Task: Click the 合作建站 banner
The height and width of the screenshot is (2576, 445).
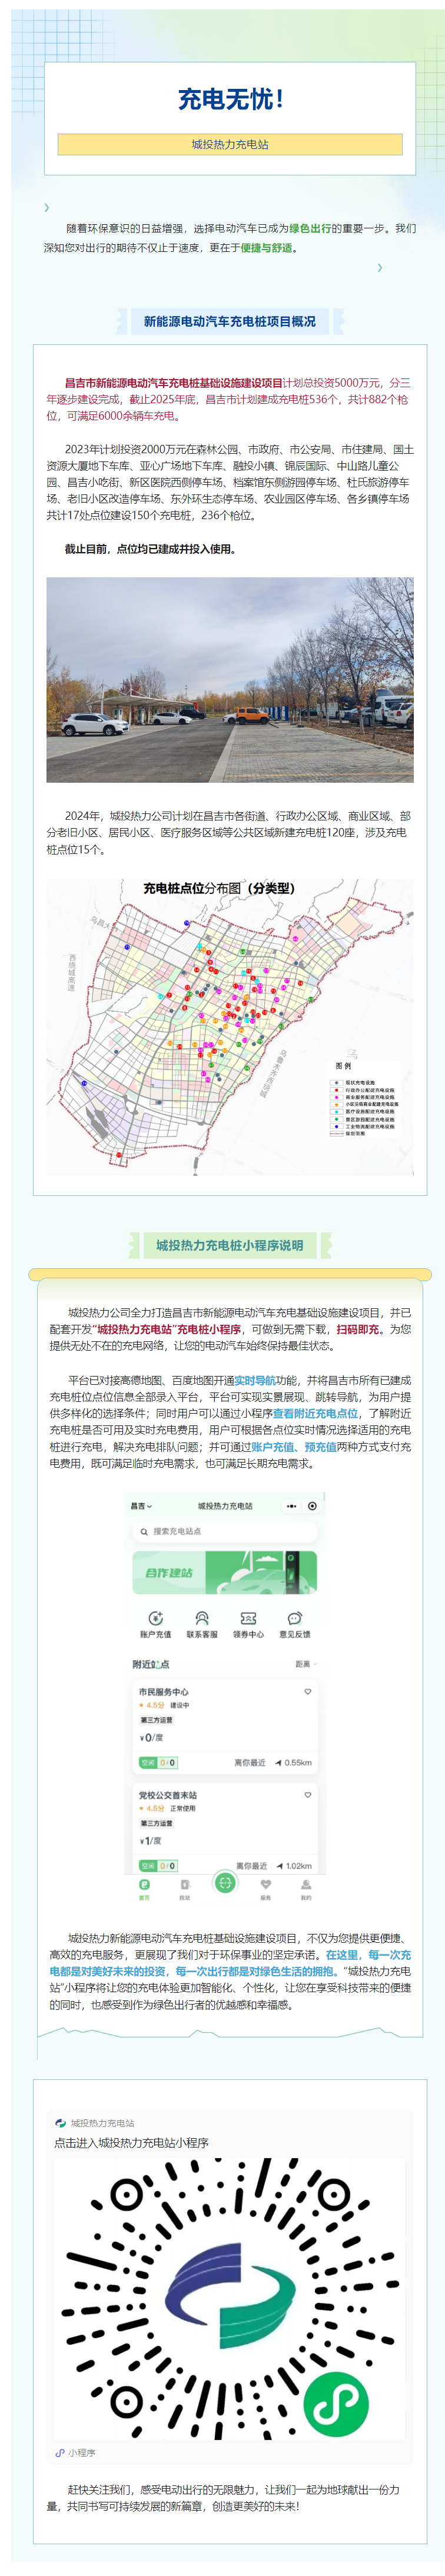Action: pos(225,1573)
